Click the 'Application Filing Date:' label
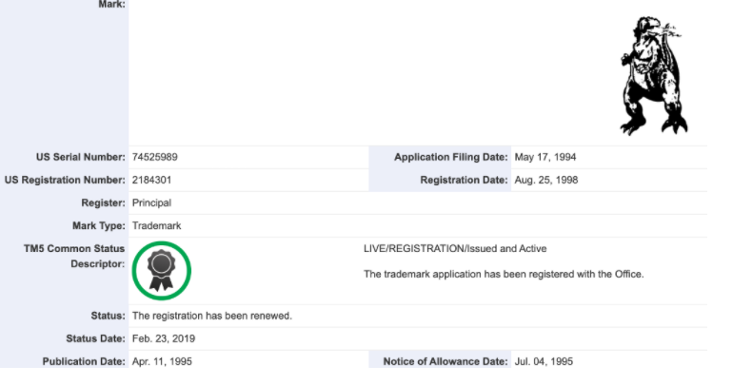The image size is (733, 385). click(x=450, y=157)
